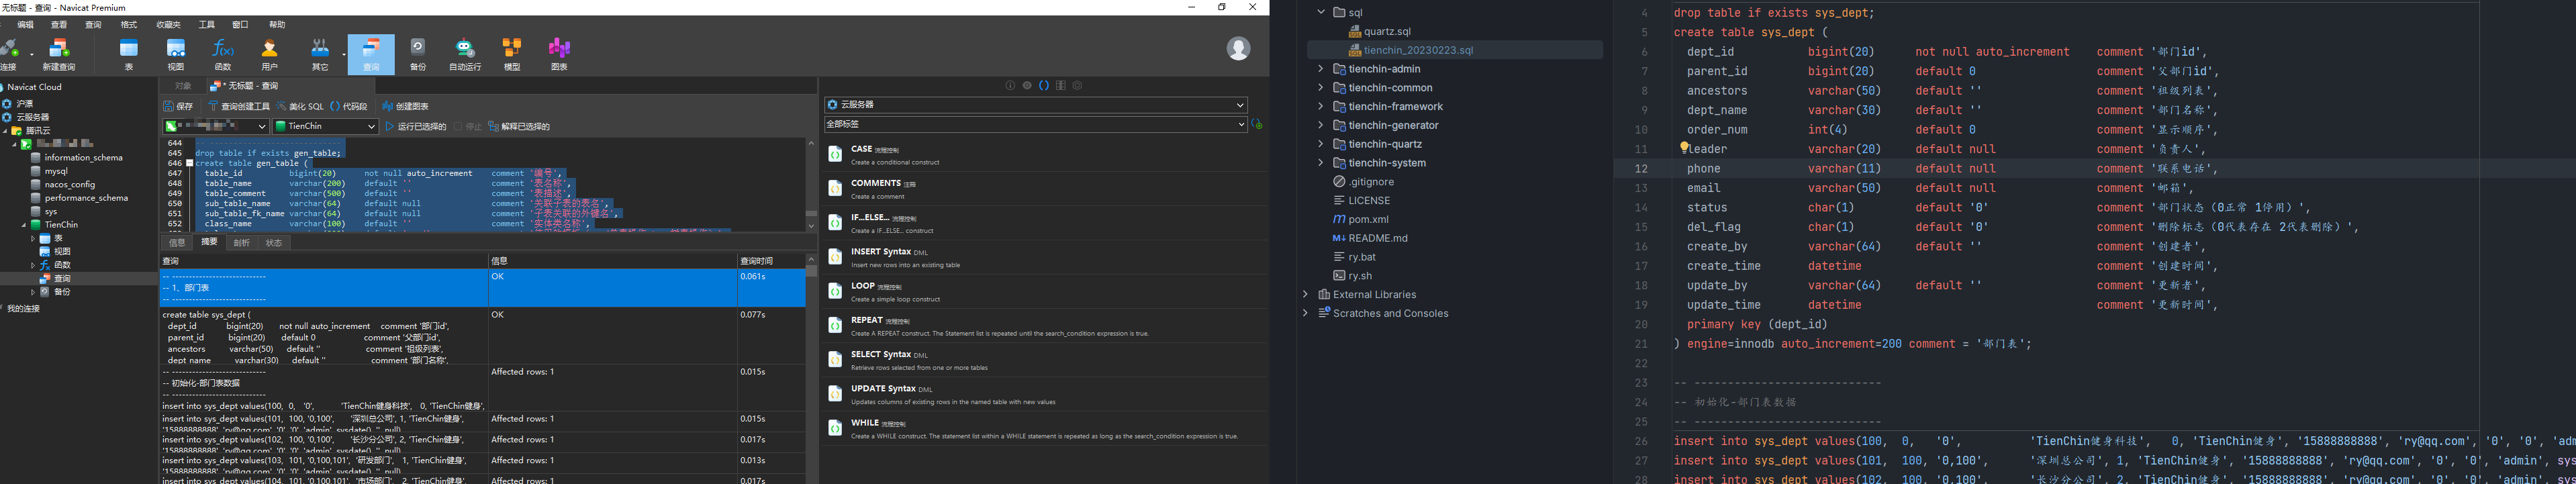Open dropdown arrow next to 连接
The width and height of the screenshot is (2576, 484).
point(32,53)
